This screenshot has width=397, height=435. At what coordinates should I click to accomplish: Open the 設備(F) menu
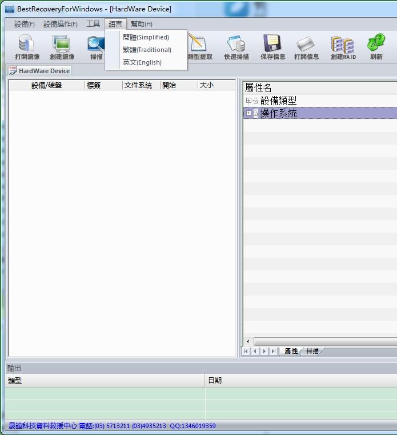[x=25, y=24]
